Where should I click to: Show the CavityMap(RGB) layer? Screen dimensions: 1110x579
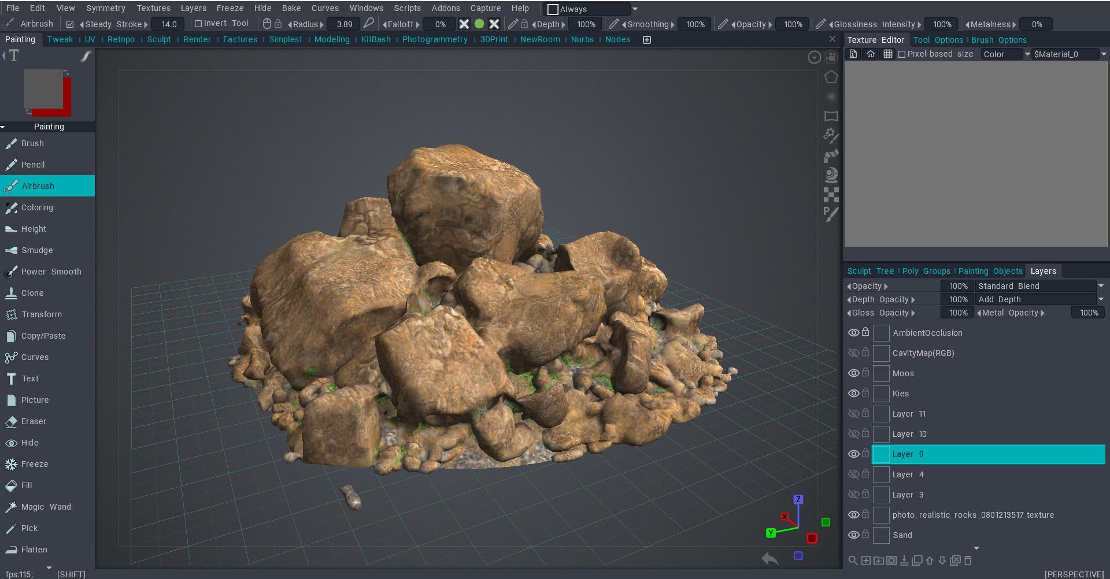point(853,353)
